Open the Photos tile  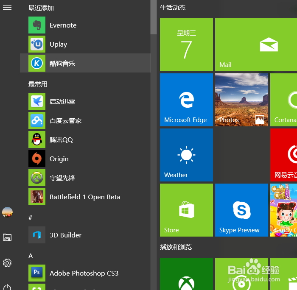click(x=241, y=100)
